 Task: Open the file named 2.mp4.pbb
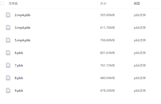23,15
